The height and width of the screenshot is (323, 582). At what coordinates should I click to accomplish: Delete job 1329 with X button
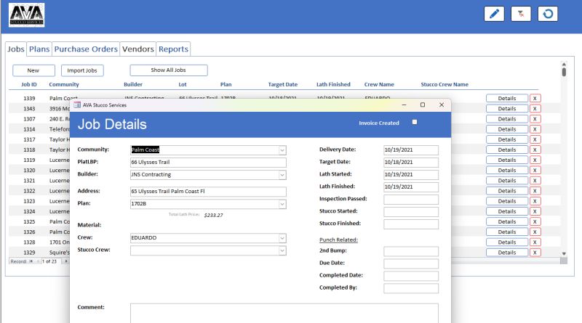(535, 253)
